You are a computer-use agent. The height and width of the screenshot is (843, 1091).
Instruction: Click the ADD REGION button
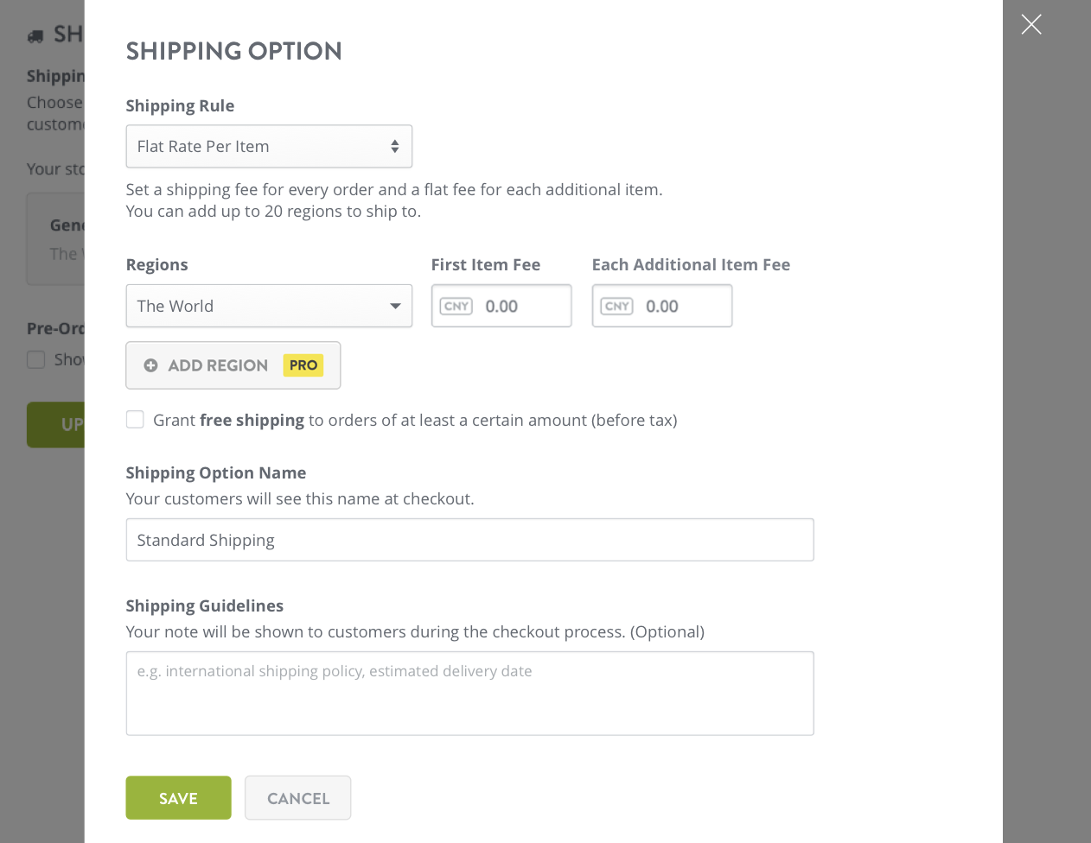pos(233,365)
